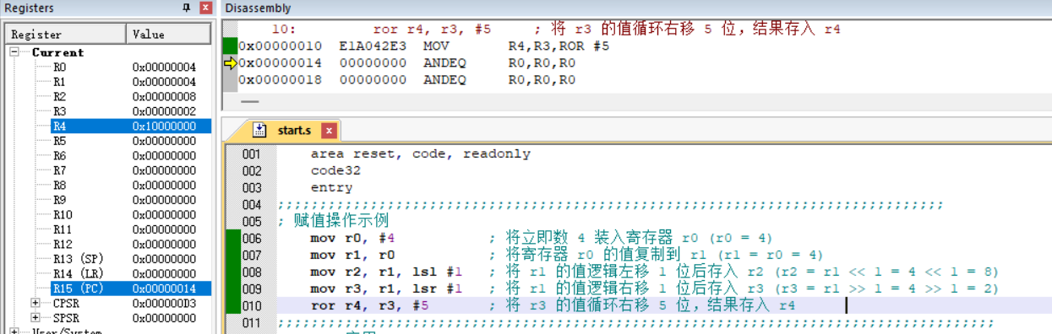Click opcode E1A042E3 in the Disassembly

373,46
